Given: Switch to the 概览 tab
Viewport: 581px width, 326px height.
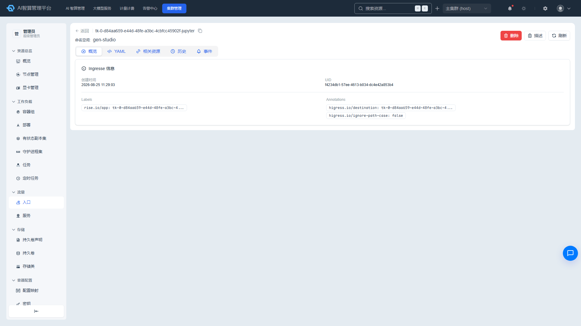Looking at the screenshot, I should click(89, 51).
